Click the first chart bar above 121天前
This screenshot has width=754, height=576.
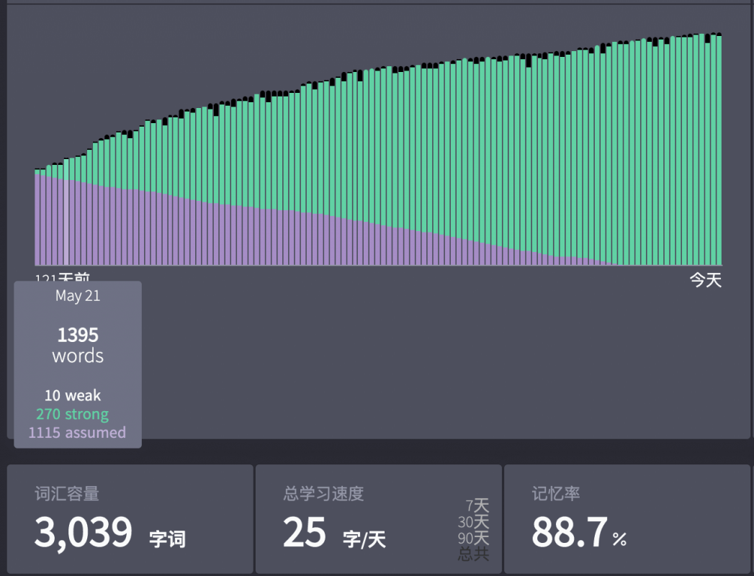(x=37, y=217)
